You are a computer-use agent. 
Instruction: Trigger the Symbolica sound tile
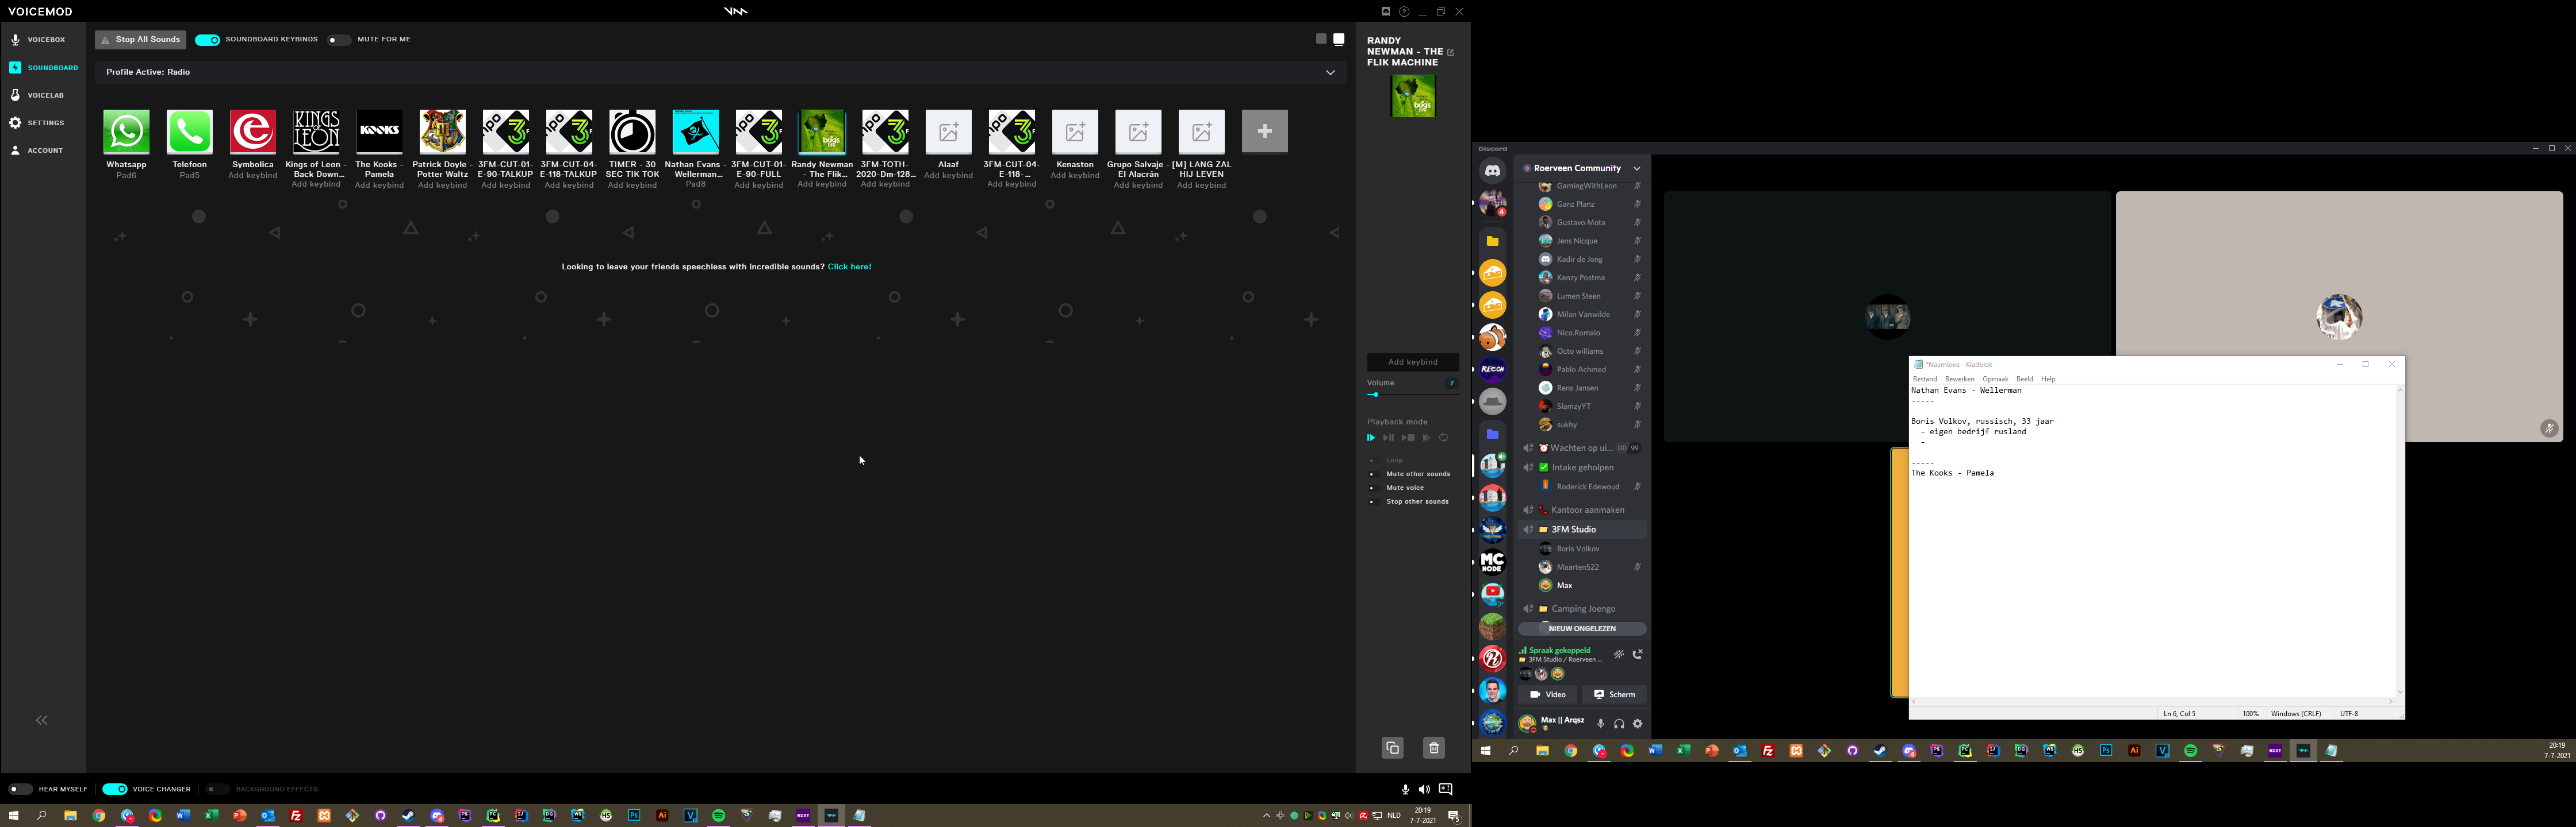[x=252, y=133]
